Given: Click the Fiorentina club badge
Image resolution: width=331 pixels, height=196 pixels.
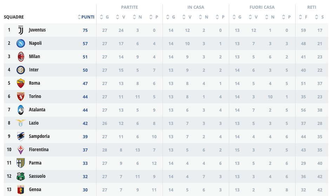Looking at the screenshot, I should point(21,150).
